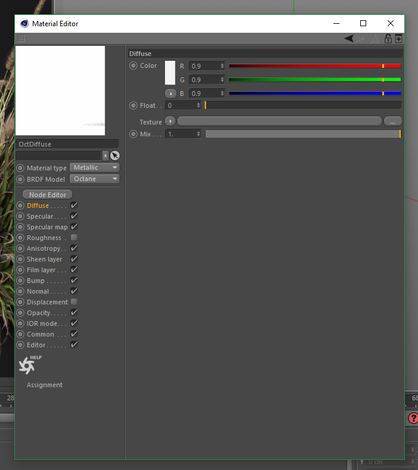This screenshot has height=470, width=418.
Task: Uncheck the Bump channel checkbox
Action: [74, 280]
